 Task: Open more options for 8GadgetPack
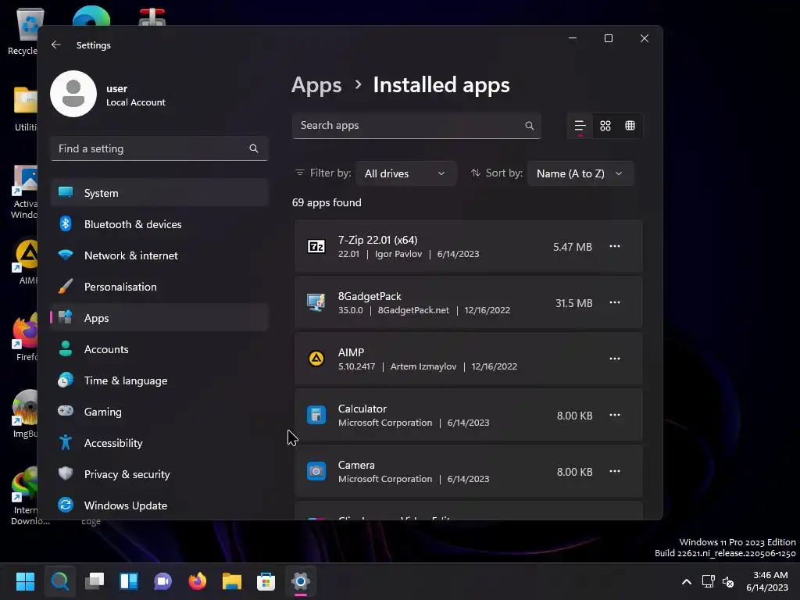point(615,302)
